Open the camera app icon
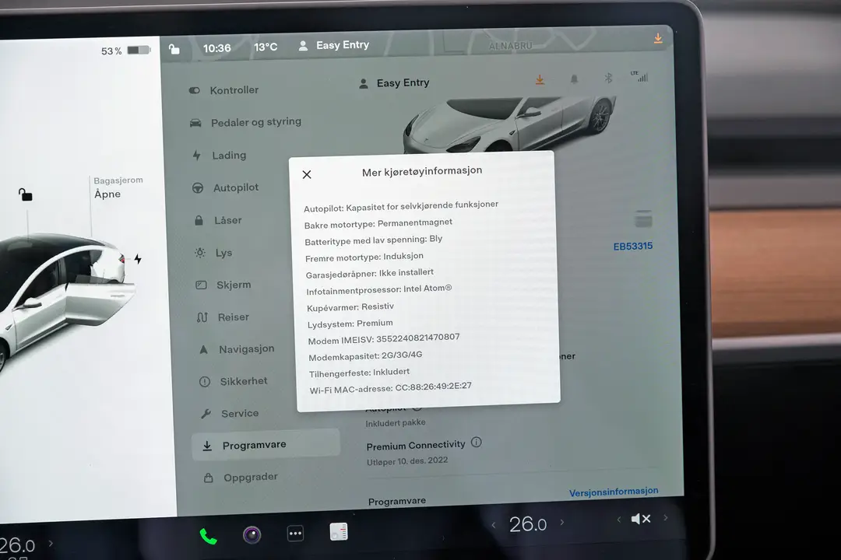 point(252,534)
